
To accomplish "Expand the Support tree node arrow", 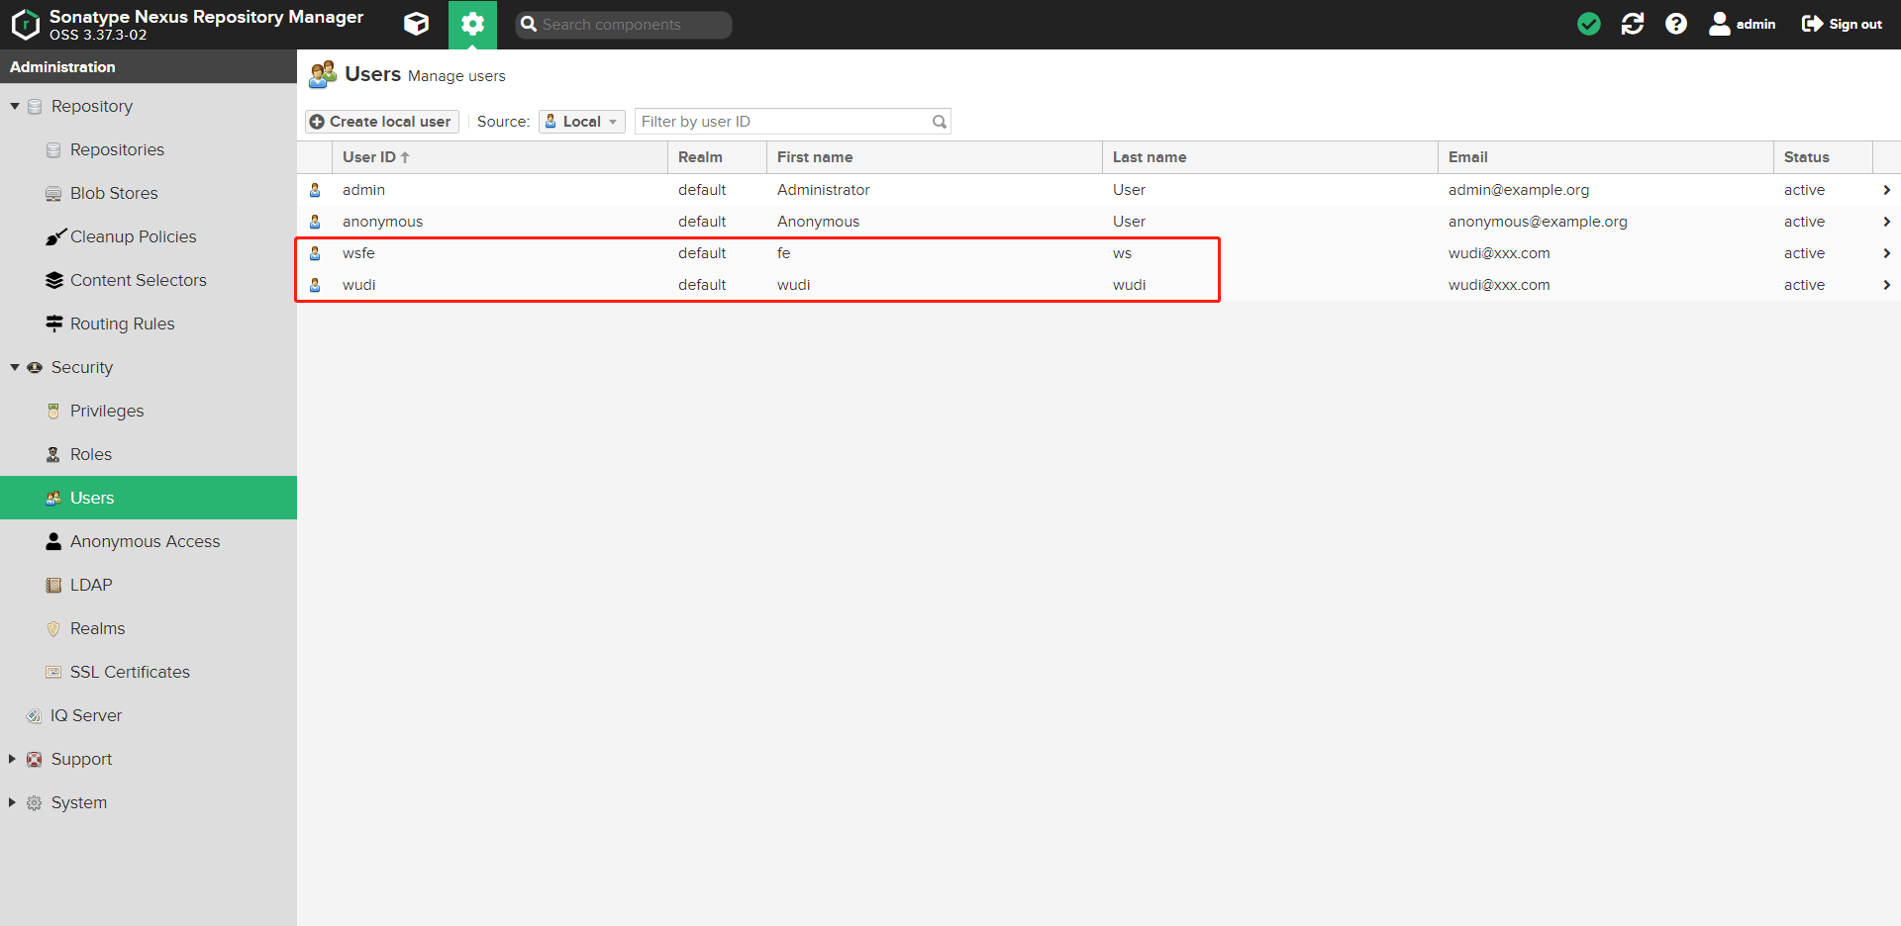I will 12,759.
